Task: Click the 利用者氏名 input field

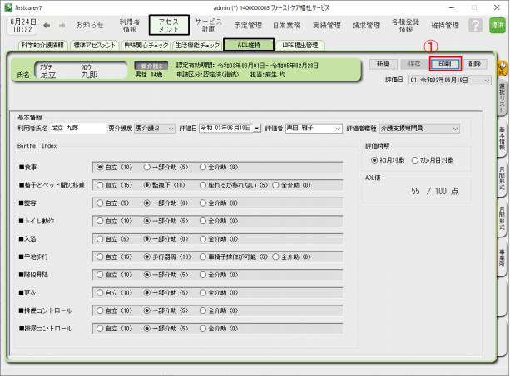Action: click(x=77, y=129)
